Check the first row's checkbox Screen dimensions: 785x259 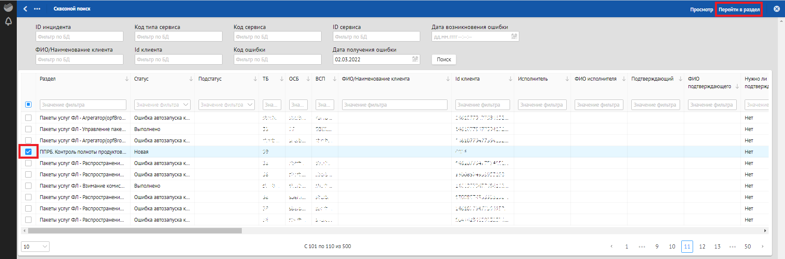(29, 118)
